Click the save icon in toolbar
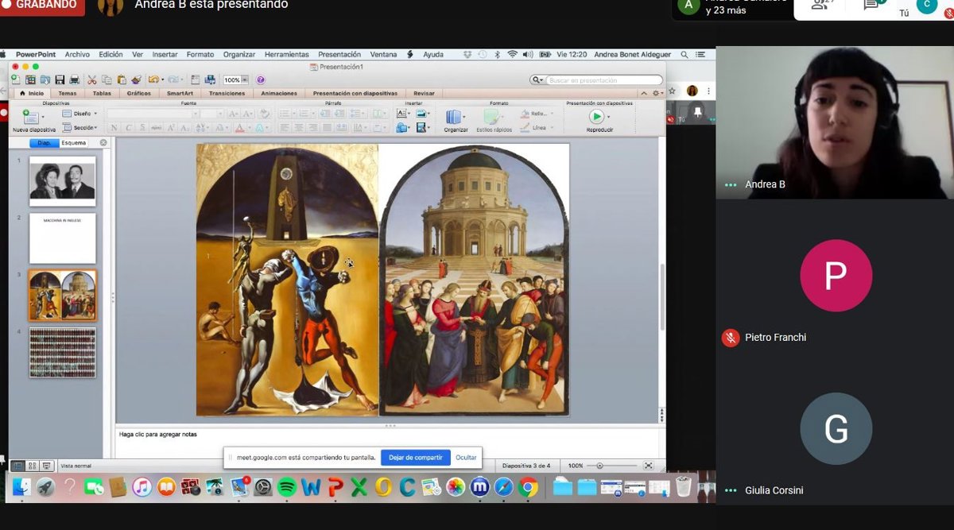 tap(60, 80)
